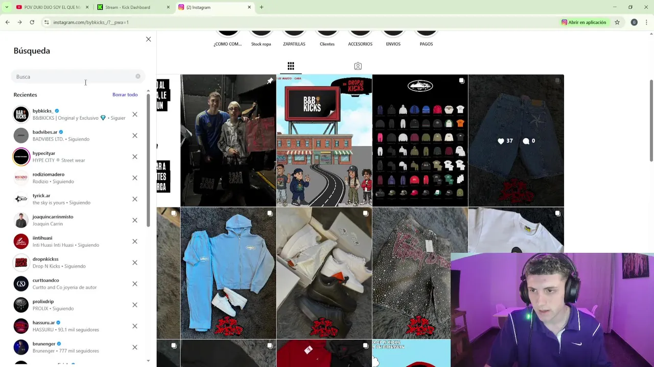This screenshot has width=654, height=367.
Task: Open curttoandco profile from recents
Action: [x=69, y=283]
